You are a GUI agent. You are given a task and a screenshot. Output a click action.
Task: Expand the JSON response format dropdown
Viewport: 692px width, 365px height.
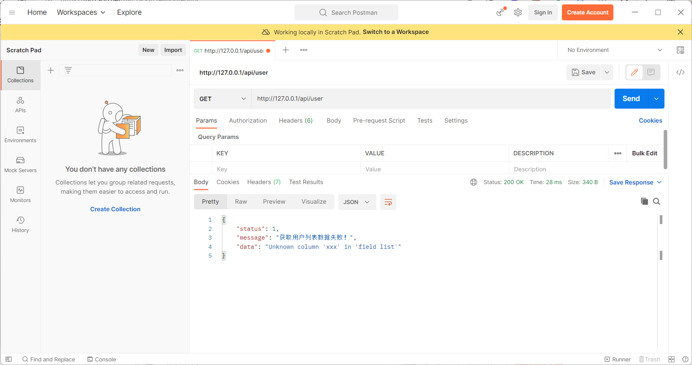(357, 202)
